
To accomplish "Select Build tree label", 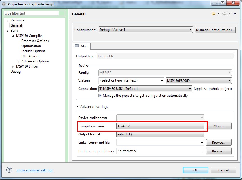I will pyautogui.click(x=14, y=31).
